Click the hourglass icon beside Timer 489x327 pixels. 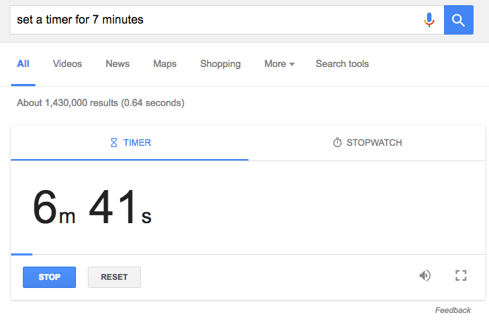pyautogui.click(x=114, y=143)
